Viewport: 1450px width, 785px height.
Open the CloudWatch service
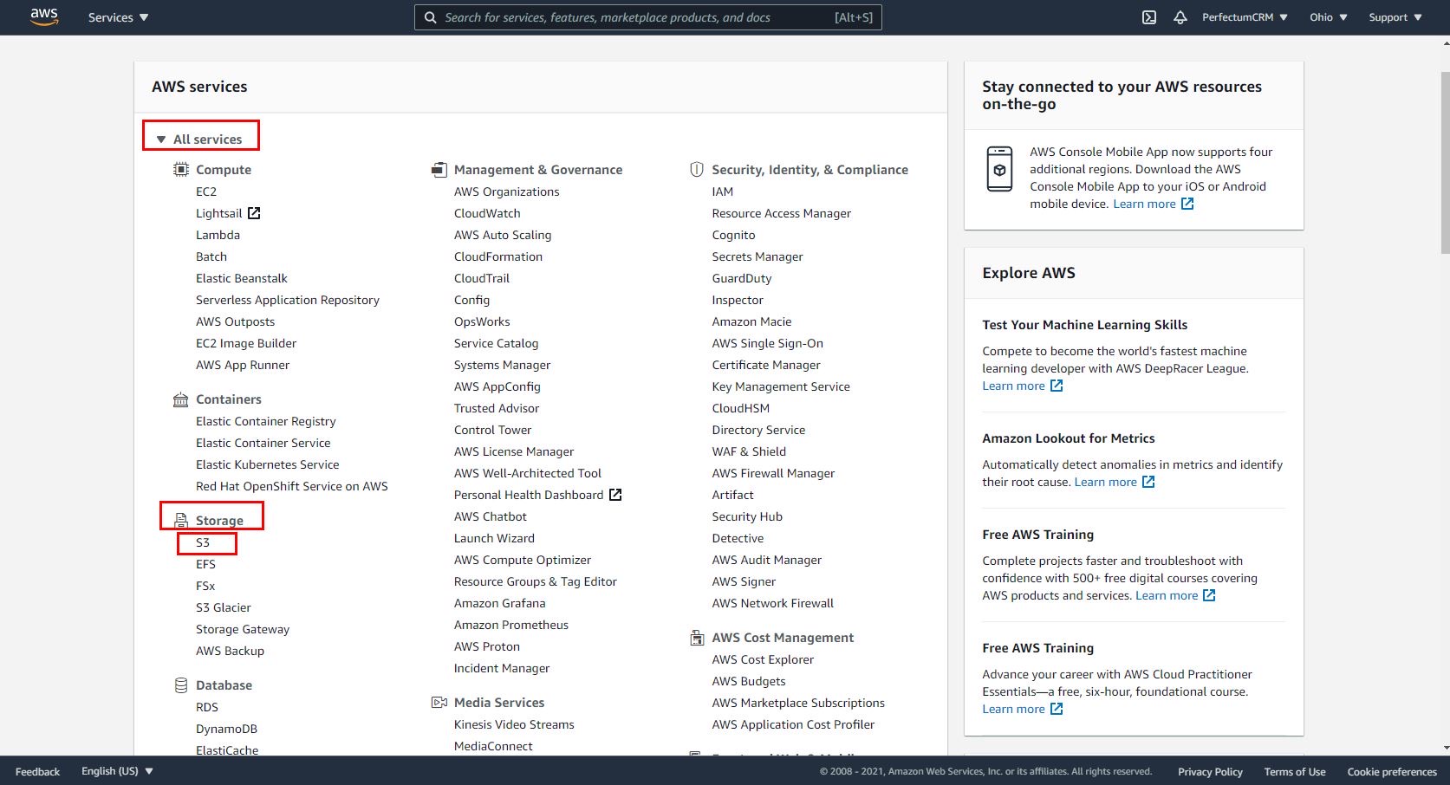(487, 213)
